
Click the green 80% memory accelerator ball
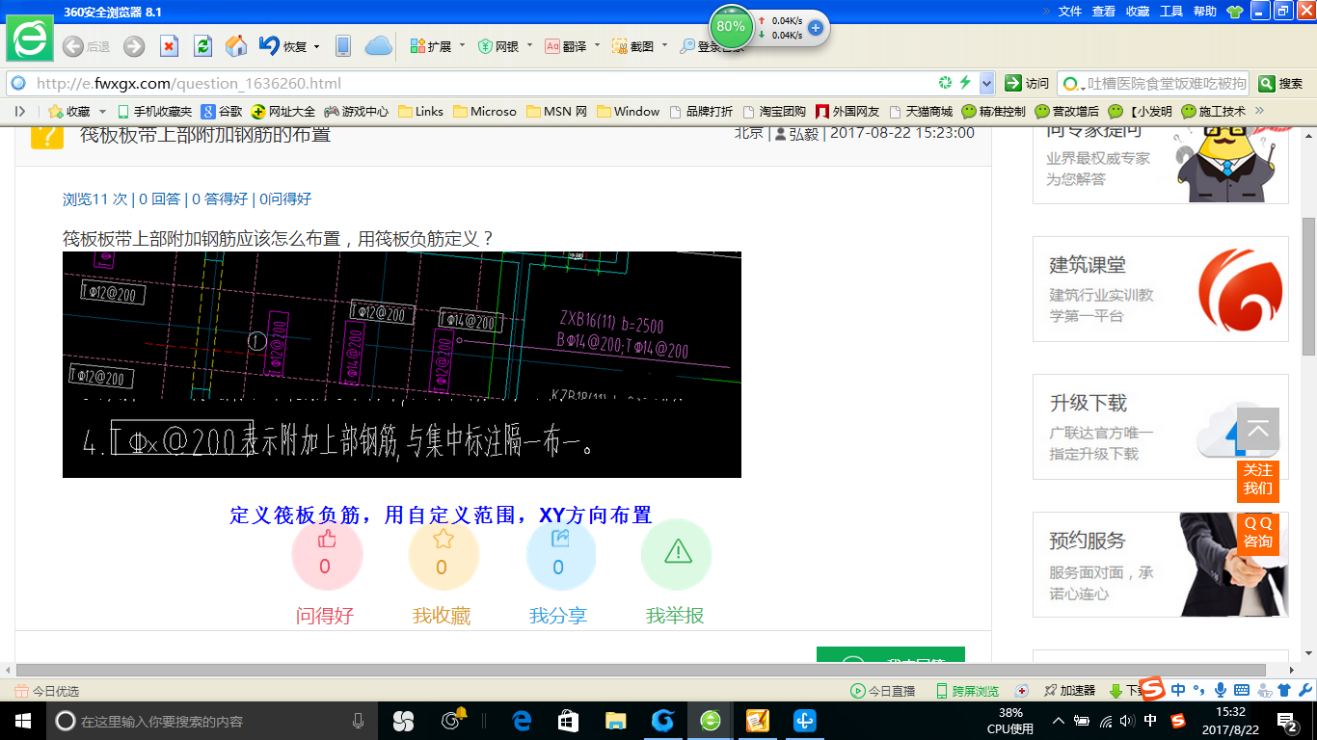731,27
